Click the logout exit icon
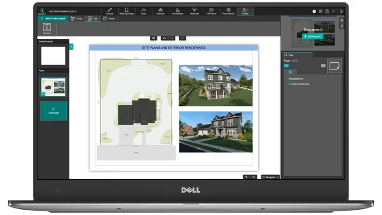382x215 pixels. click(x=341, y=11)
